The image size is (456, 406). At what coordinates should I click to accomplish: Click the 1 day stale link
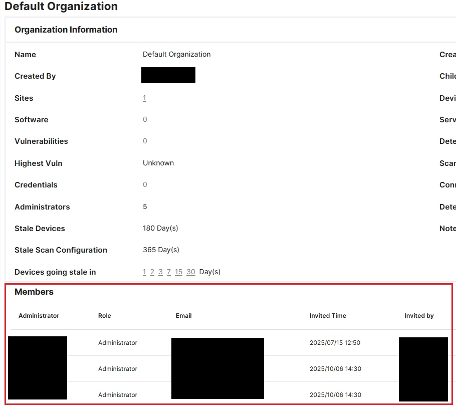click(x=144, y=272)
